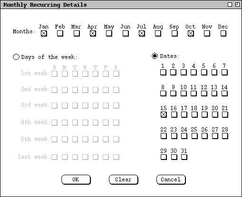Confirm with the OK button
The height and width of the screenshot is (197, 242).
[x=76, y=179]
